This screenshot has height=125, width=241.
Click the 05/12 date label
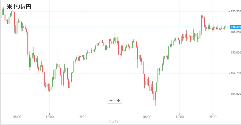click(x=114, y=121)
